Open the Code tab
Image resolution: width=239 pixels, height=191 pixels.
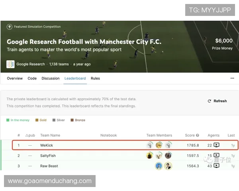(32, 78)
